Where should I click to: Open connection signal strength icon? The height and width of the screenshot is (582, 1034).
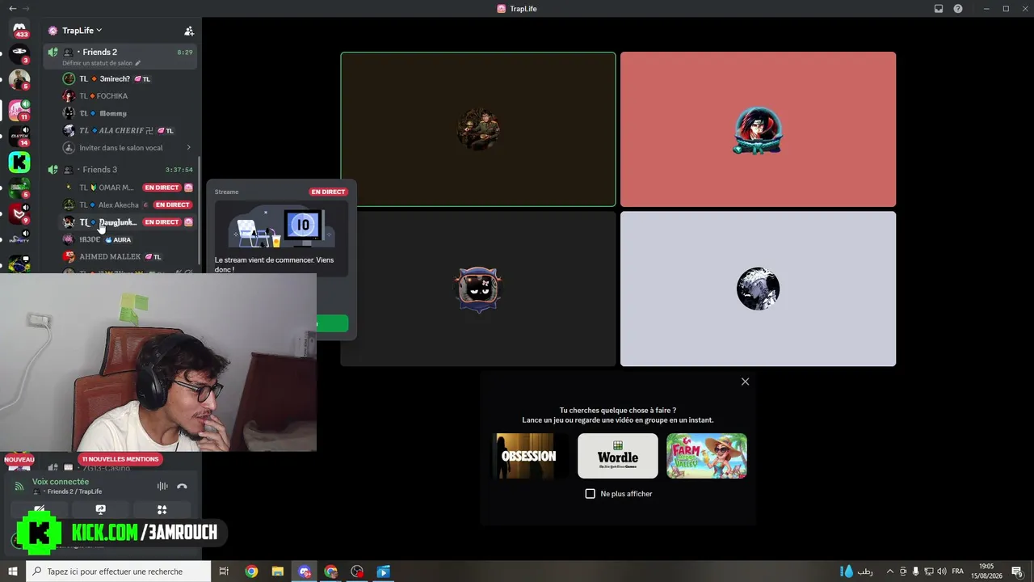[19, 487]
